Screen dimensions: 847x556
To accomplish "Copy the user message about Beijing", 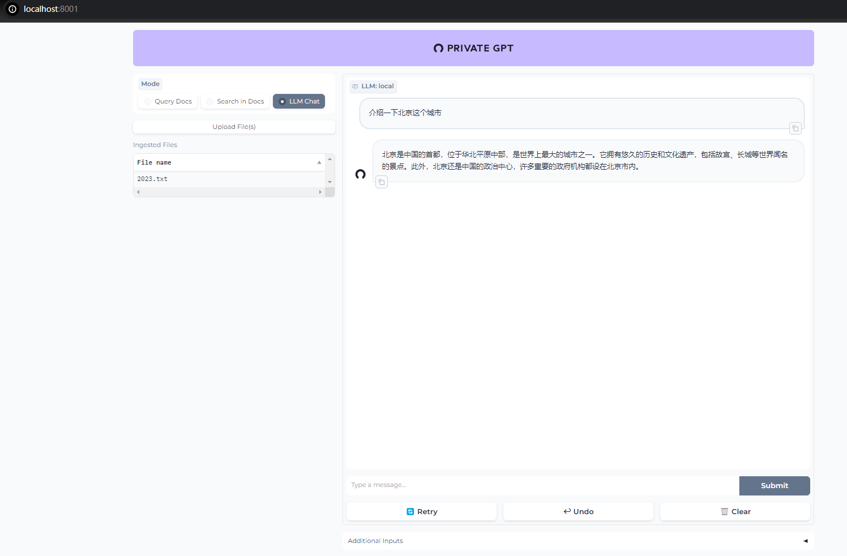I will 795,128.
